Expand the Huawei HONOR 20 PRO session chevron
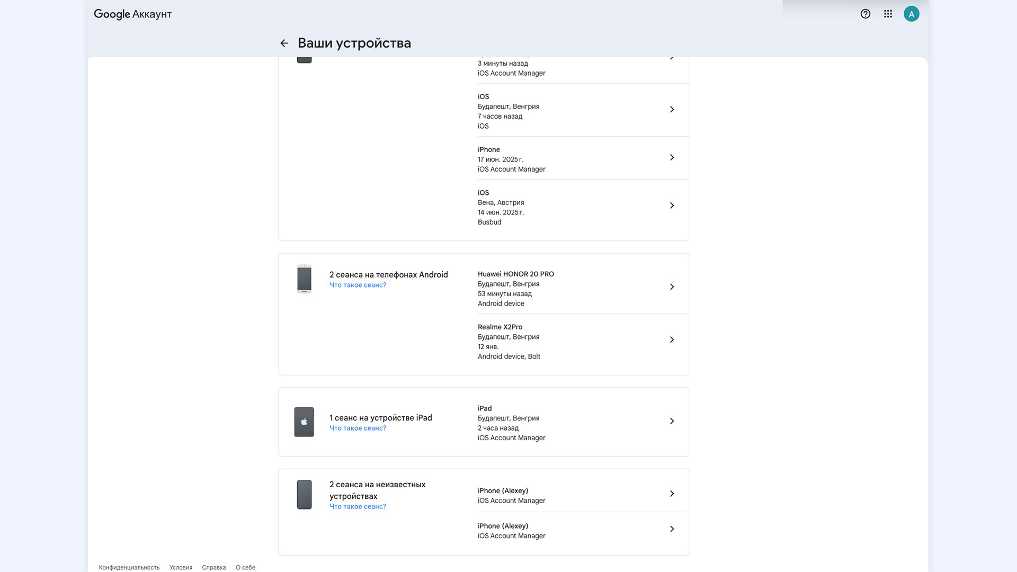The width and height of the screenshot is (1017, 572). point(672,287)
